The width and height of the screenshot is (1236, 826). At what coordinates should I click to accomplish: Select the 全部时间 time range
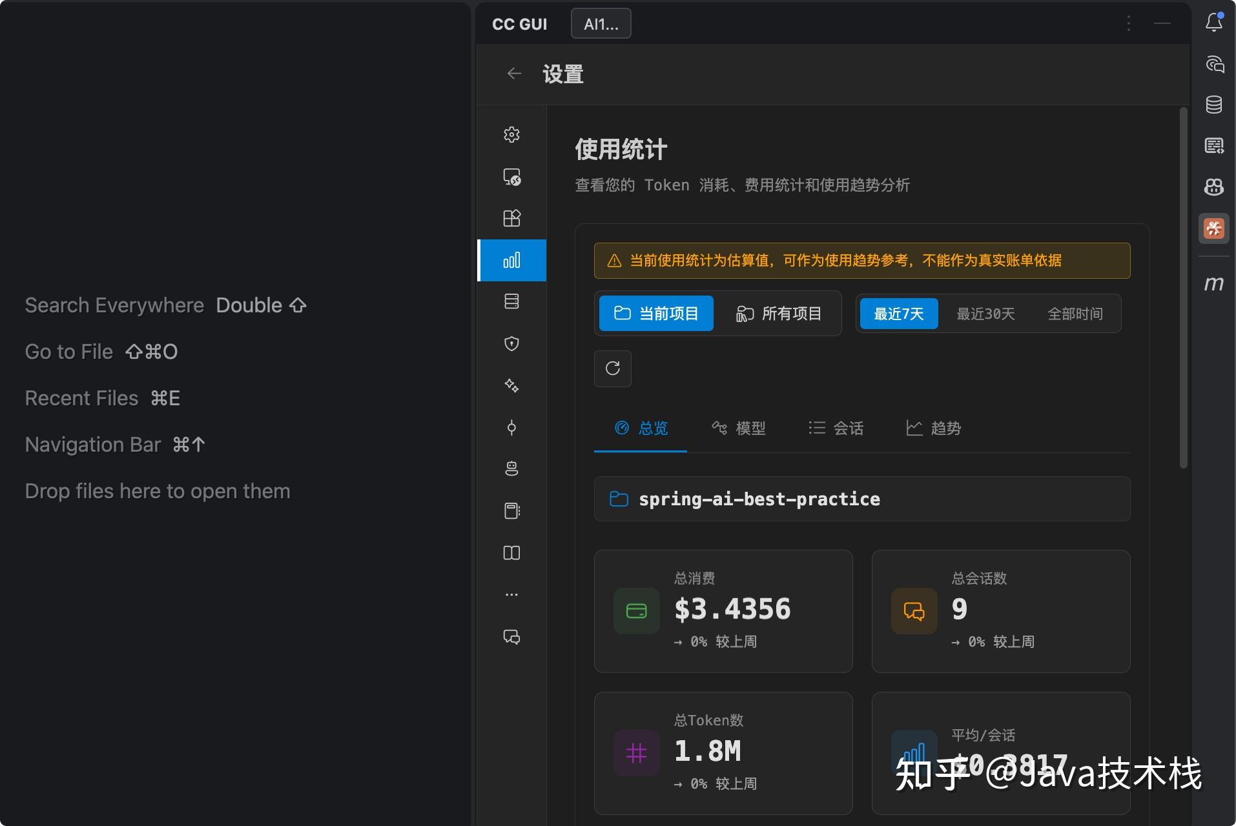point(1075,314)
